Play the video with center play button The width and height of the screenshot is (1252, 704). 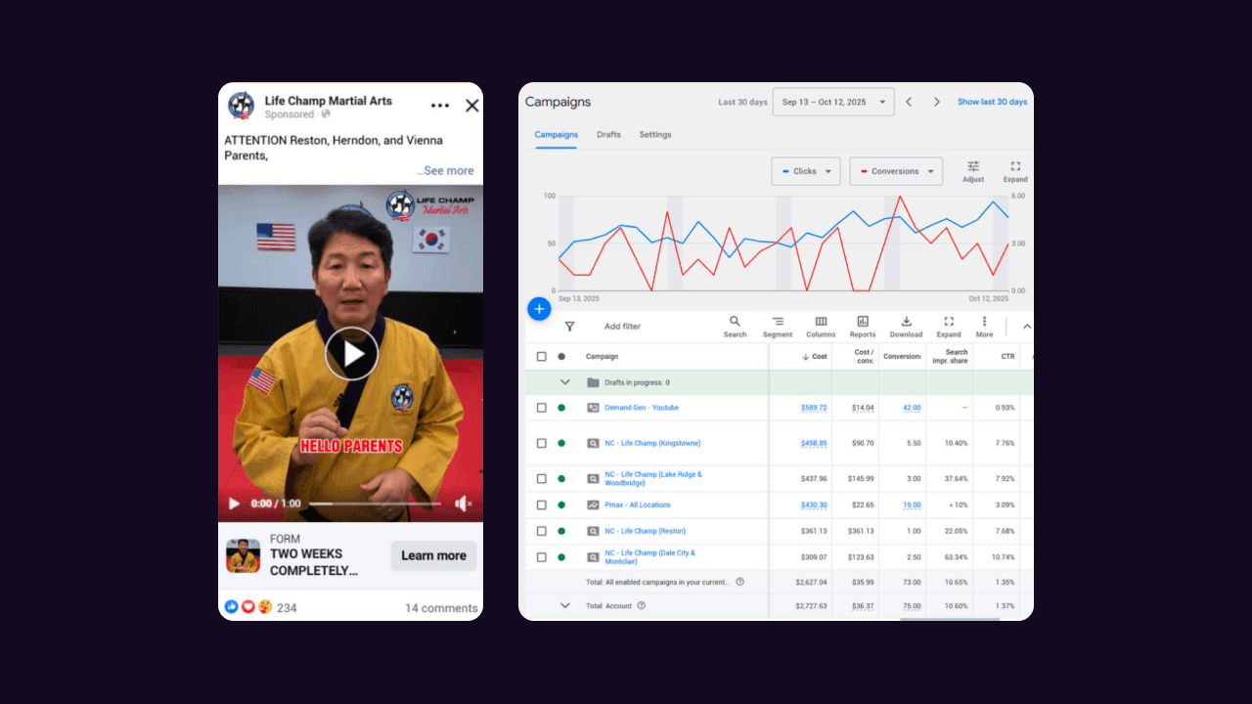(x=351, y=353)
